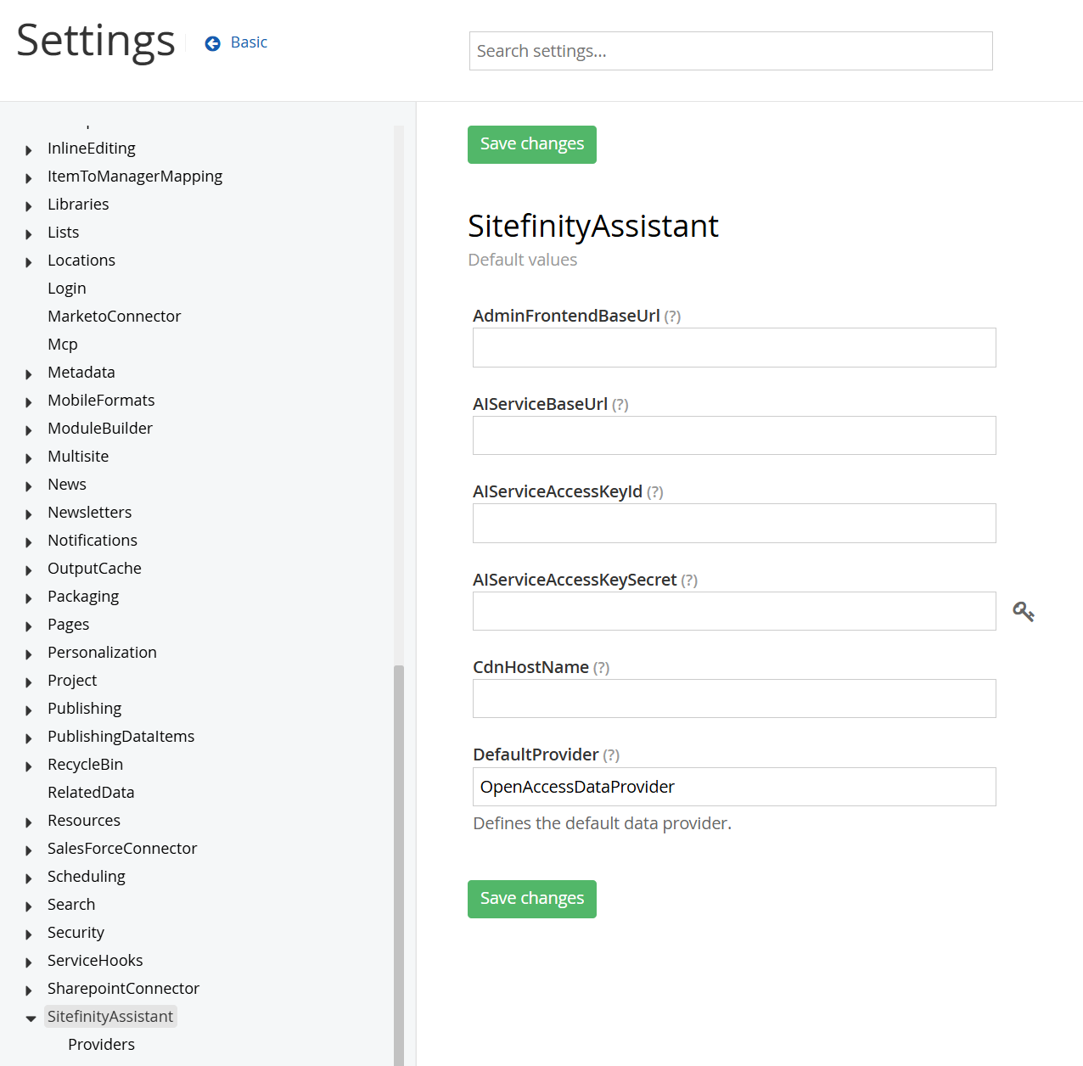Click into the AIServiceBaseUrl field
Viewport: 1083px width, 1066px height.
tap(734, 435)
